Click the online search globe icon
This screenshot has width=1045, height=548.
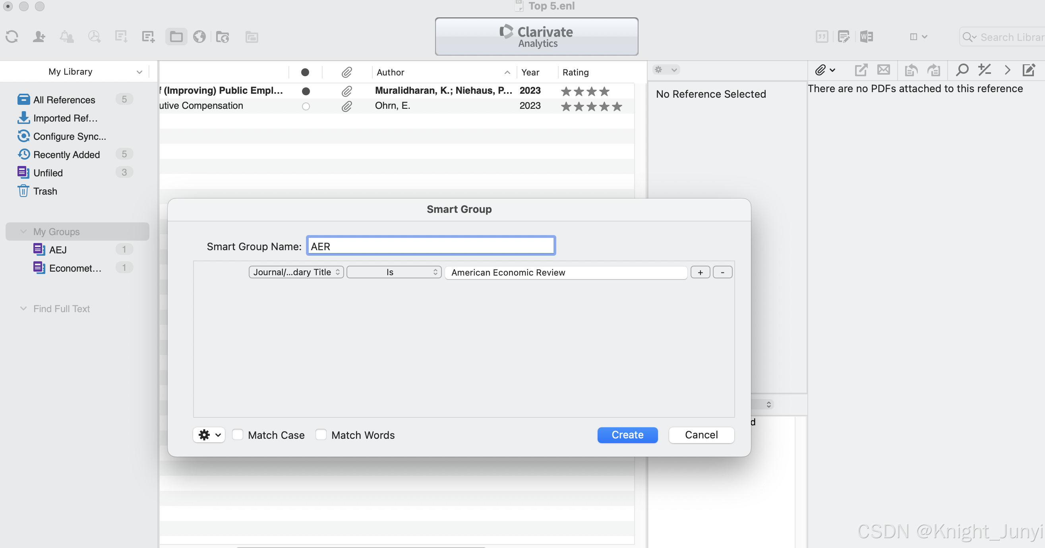coord(199,37)
